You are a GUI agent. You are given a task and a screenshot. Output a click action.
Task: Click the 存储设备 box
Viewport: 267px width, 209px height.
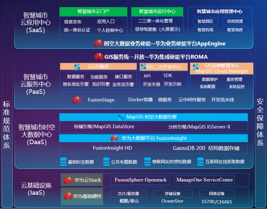(x=173, y=194)
